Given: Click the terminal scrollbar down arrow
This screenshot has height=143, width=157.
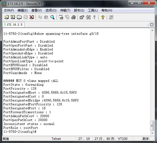Looking at the screenshot, I should 152,132.
